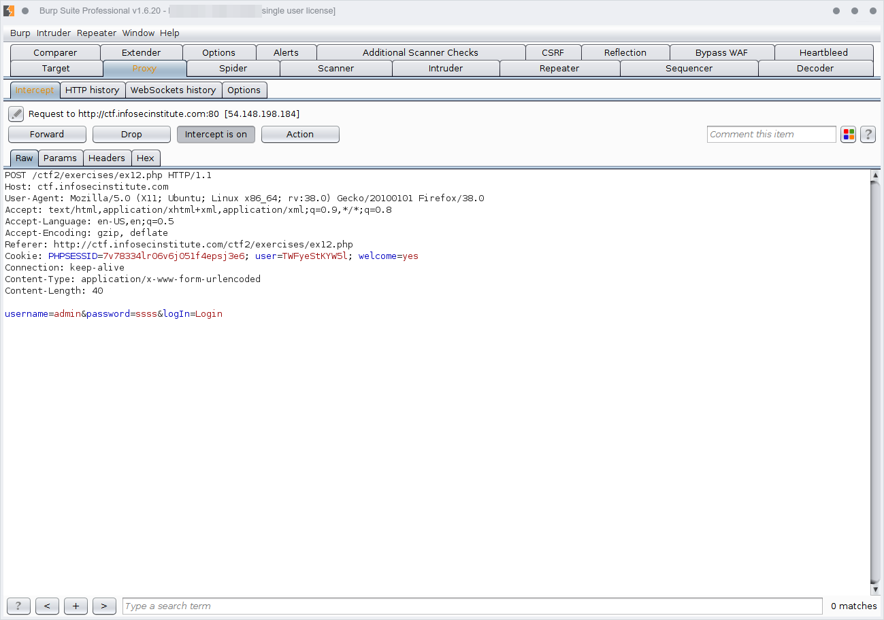Switch to the CSRF tab
Image resolution: width=884 pixels, height=620 pixels.
click(553, 52)
